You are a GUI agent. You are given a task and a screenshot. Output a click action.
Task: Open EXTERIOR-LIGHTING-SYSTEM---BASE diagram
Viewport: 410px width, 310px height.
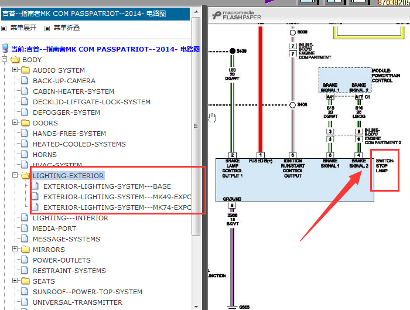pos(107,186)
